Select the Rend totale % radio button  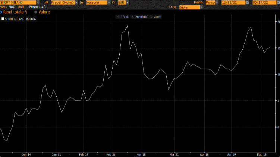(1, 12)
